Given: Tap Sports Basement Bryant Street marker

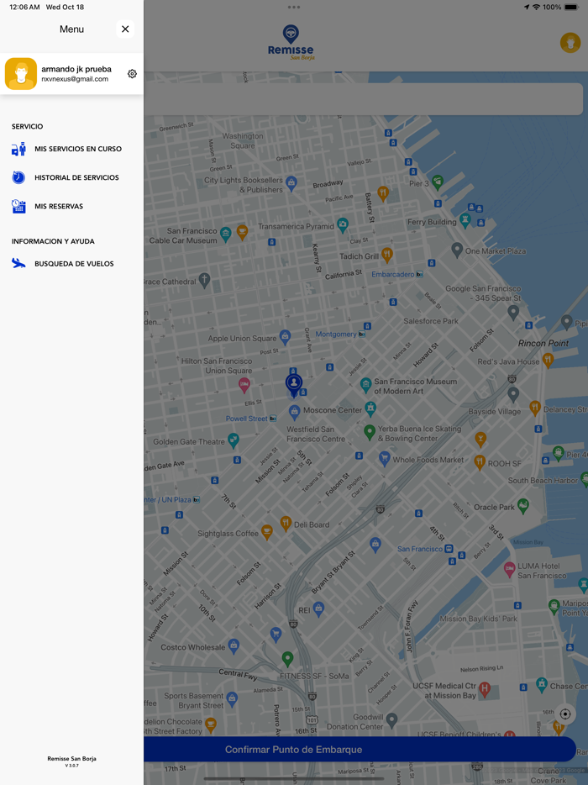Looking at the screenshot, I should coord(232,699).
